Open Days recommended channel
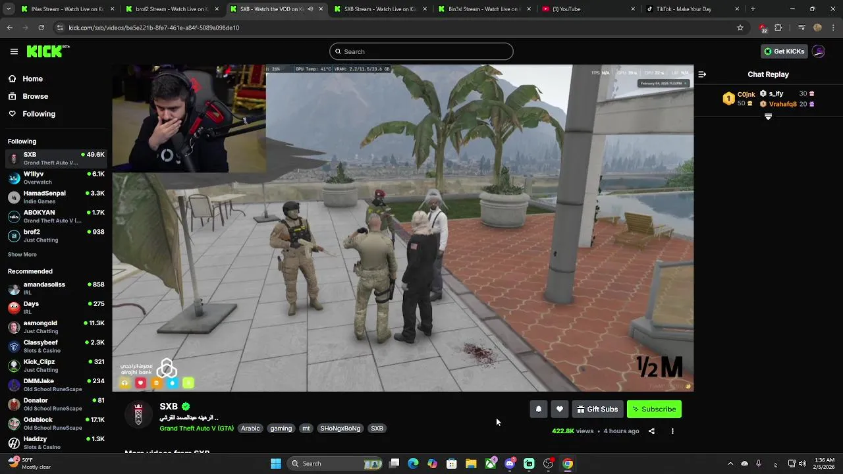 [56, 307]
